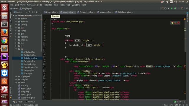The width and height of the screenshot is (189, 106).
Task: Hide the Project tool window
Action: [40, 12]
